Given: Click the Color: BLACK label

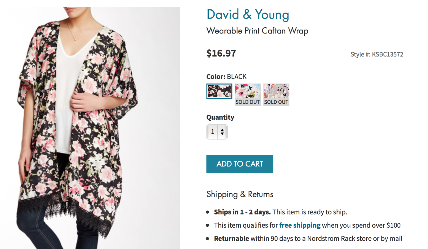Looking at the screenshot, I should (226, 77).
